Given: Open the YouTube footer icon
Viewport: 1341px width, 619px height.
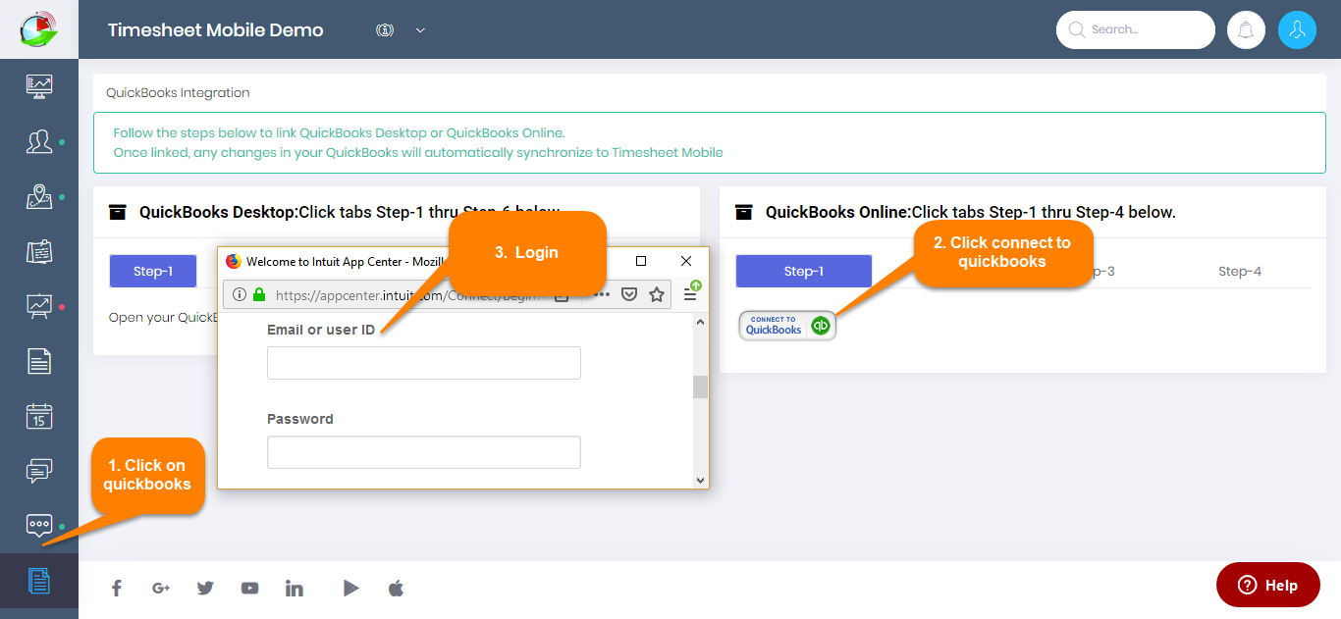Looking at the screenshot, I should coord(250,588).
